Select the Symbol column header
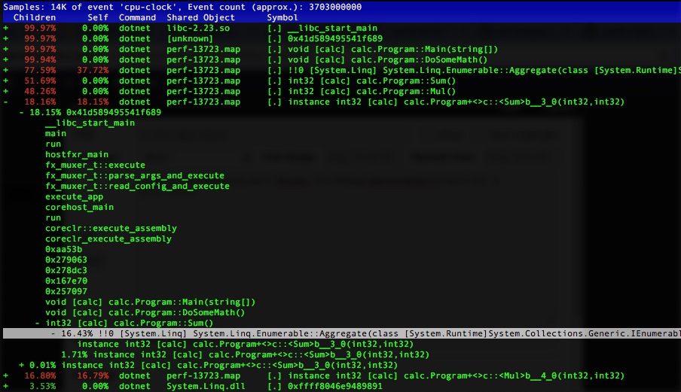Viewport: 681px width, 392px height. [x=282, y=17]
